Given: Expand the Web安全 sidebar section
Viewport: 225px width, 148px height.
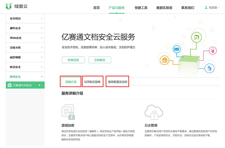Looking at the screenshot, I should 25,38.
